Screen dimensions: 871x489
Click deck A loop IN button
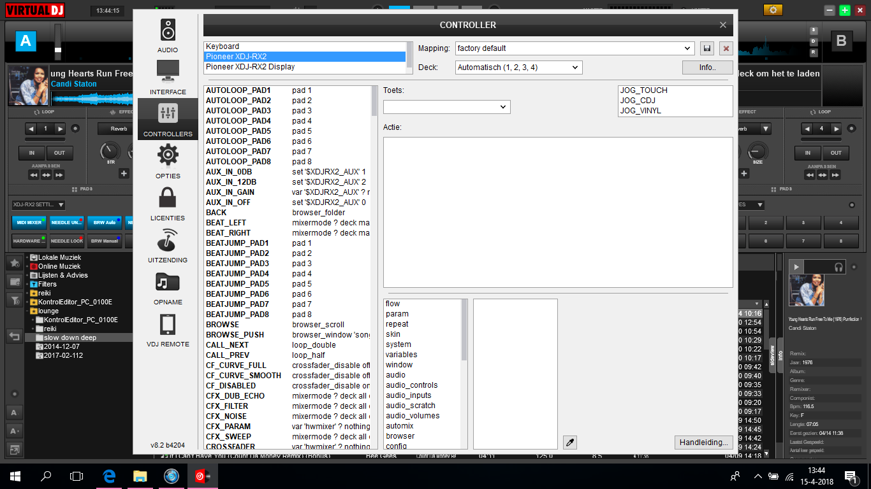point(31,153)
